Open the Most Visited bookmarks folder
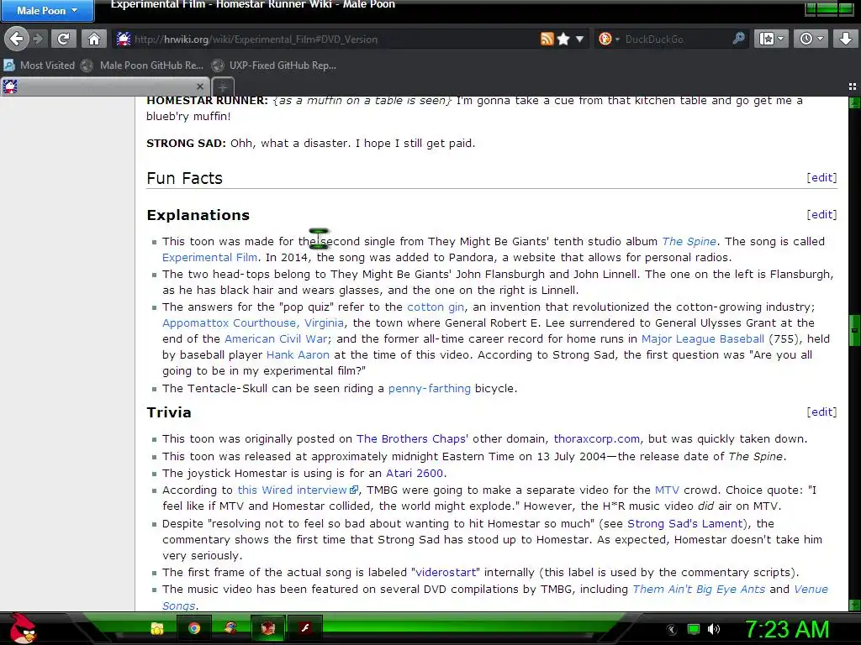The image size is (861, 645). [40, 66]
